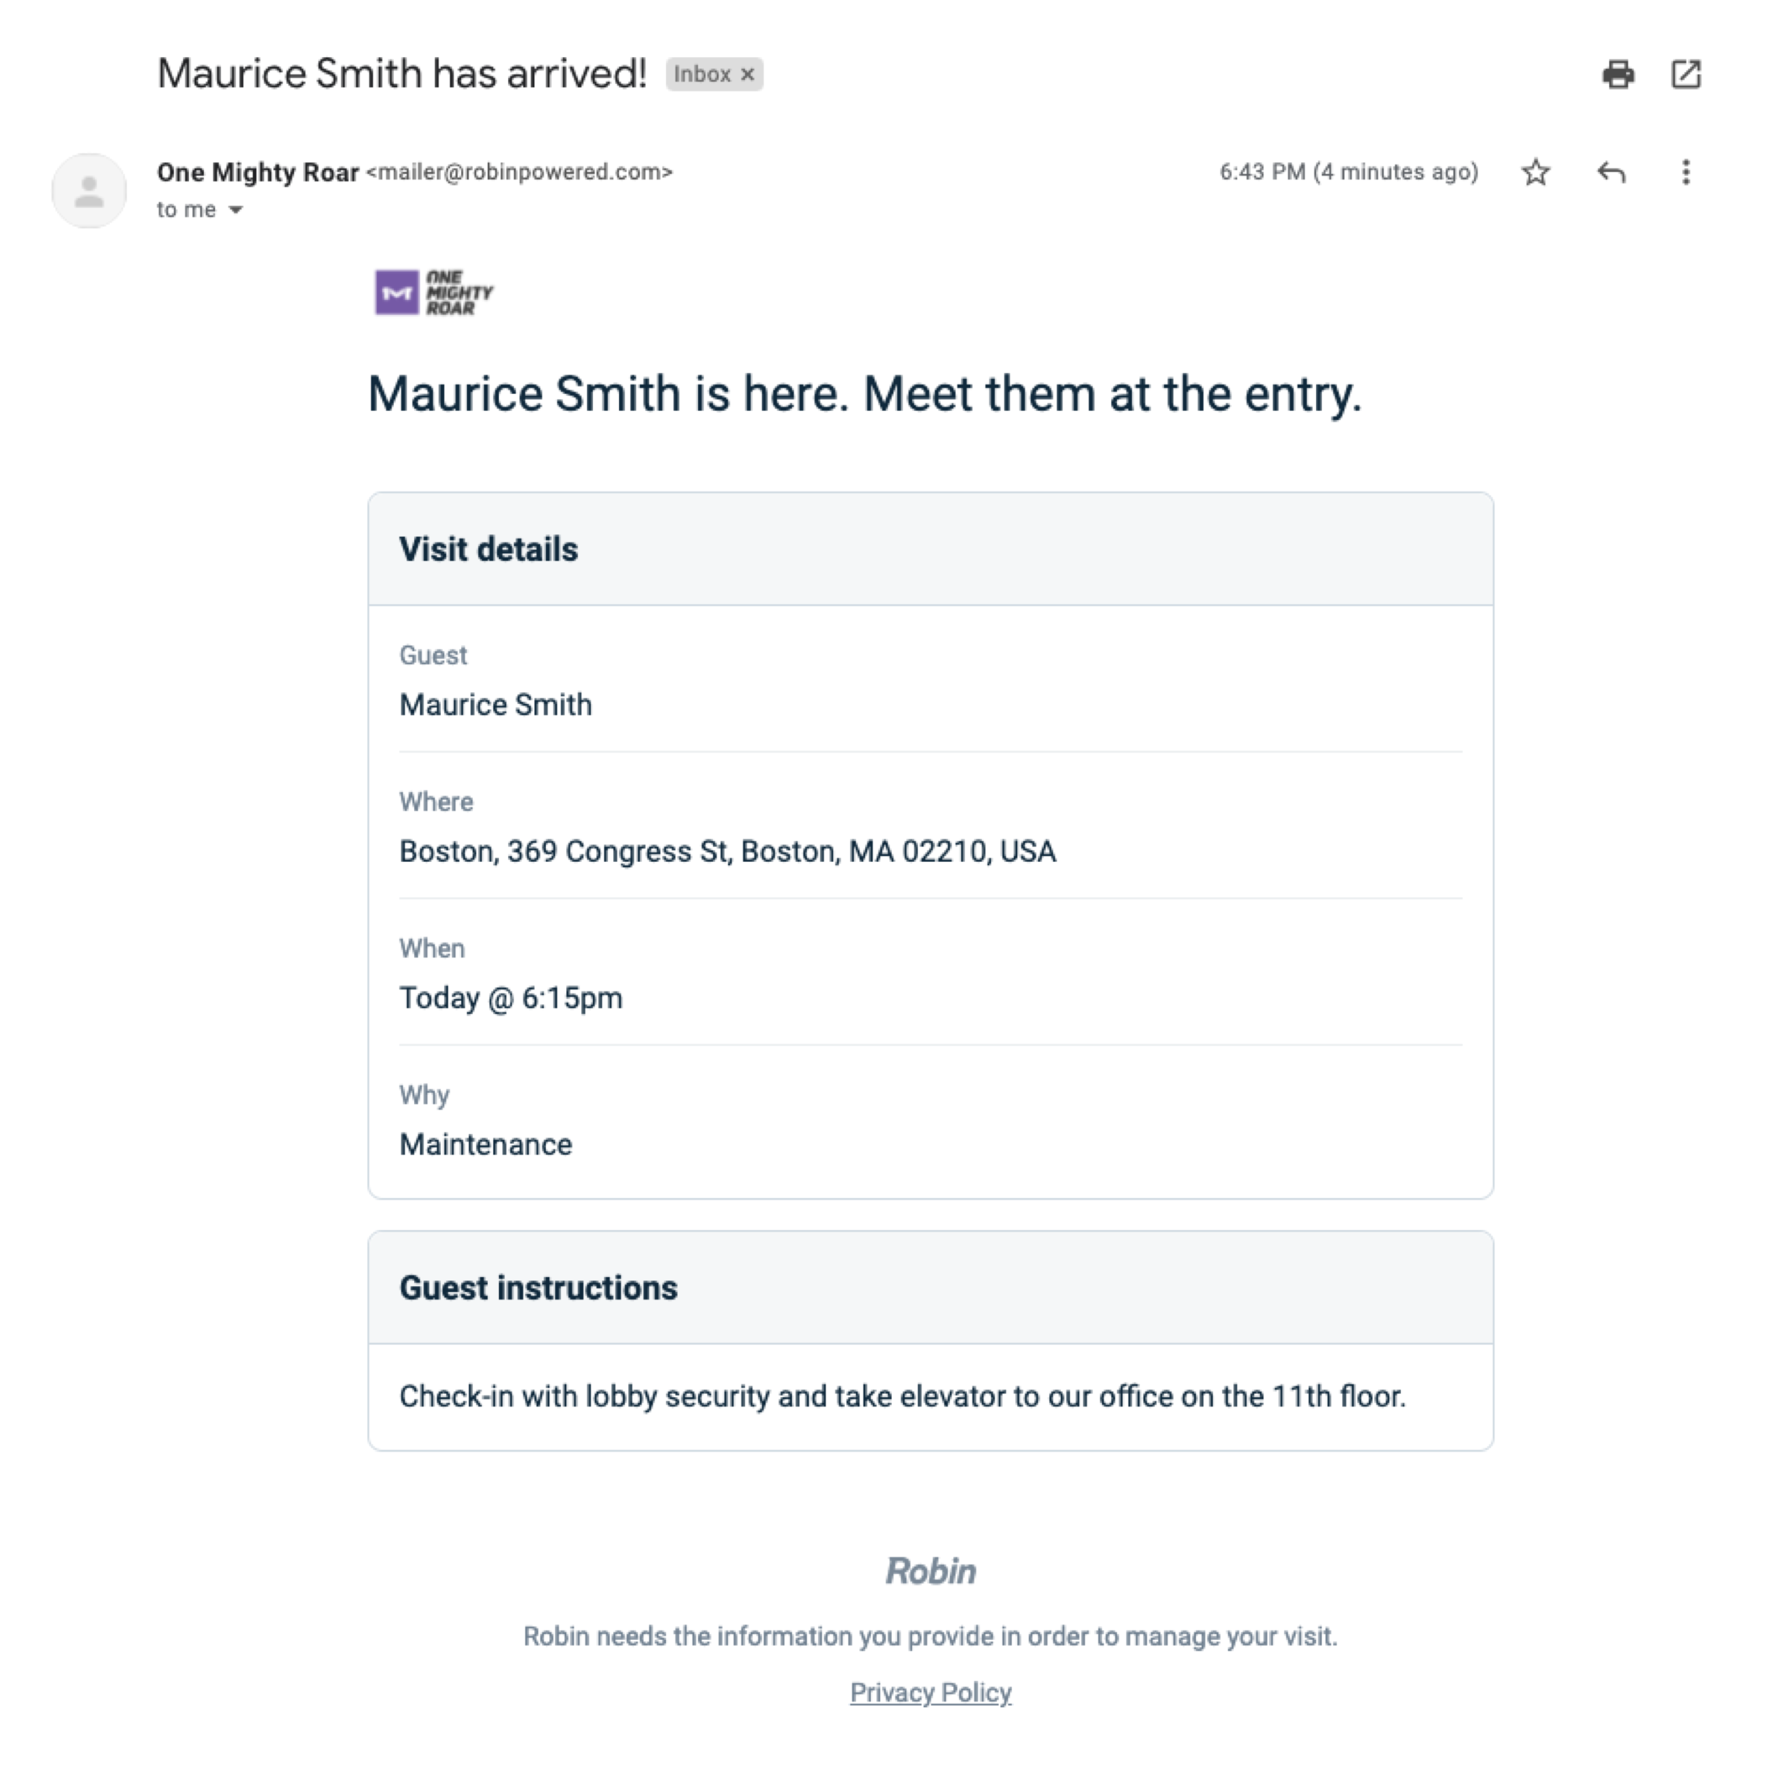Viewport: 1766px width, 1766px height.
Task: Open email in new window icon
Action: tap(1685, 74)
